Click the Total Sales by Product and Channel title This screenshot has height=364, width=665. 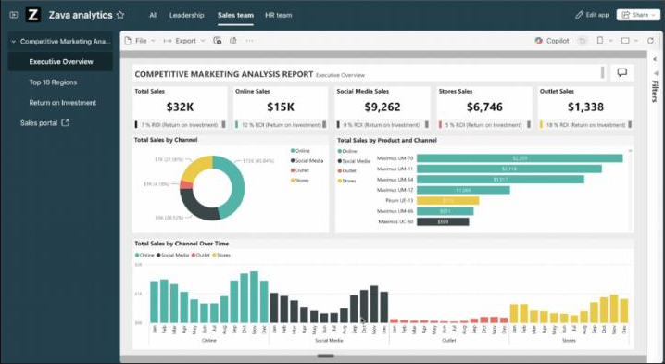[387, 141]
